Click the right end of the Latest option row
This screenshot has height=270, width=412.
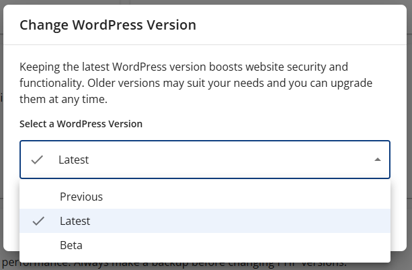click(x=363, y=221)
